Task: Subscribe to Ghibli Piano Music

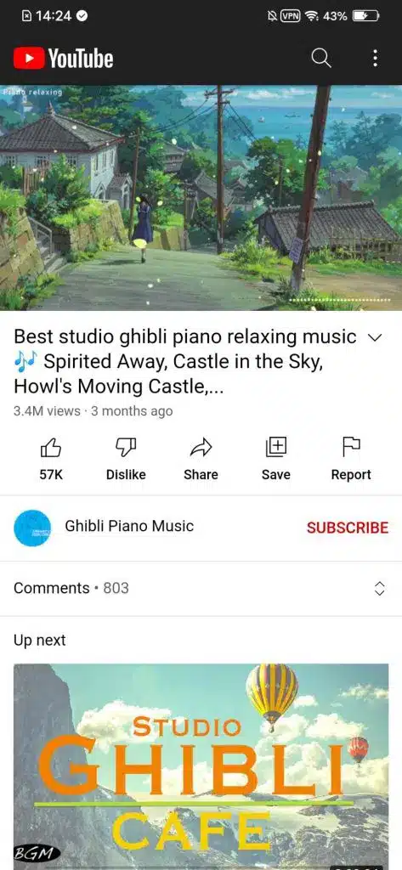Action: tap(348, 528)
